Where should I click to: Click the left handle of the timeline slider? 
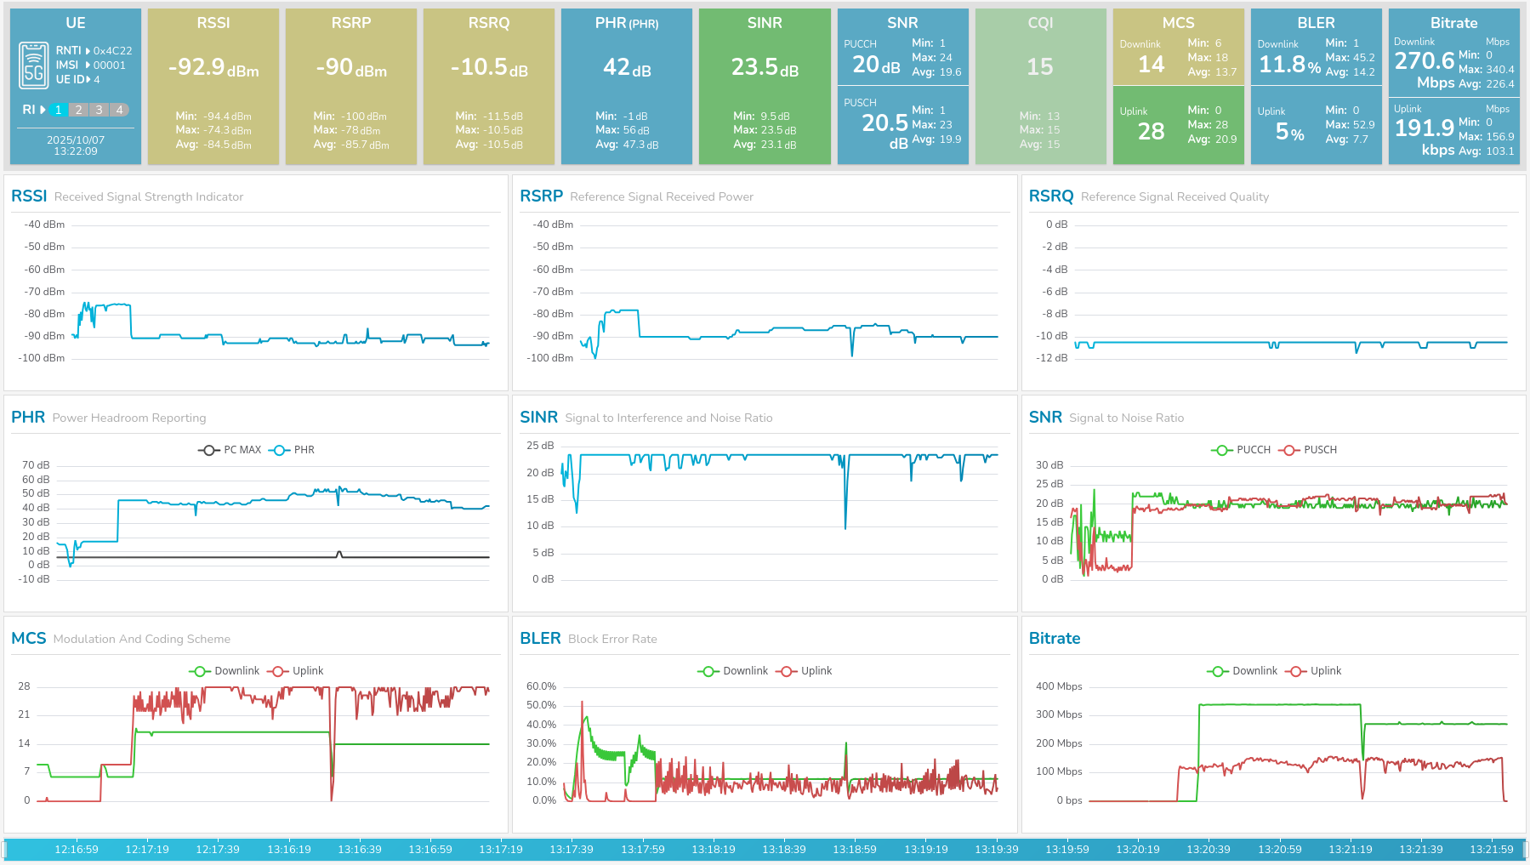click(5, 849)
